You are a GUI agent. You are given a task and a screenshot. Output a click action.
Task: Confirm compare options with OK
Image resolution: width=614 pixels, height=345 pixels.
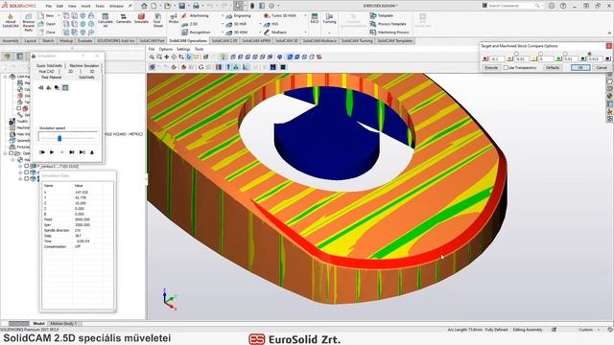(x=579, y=68)
